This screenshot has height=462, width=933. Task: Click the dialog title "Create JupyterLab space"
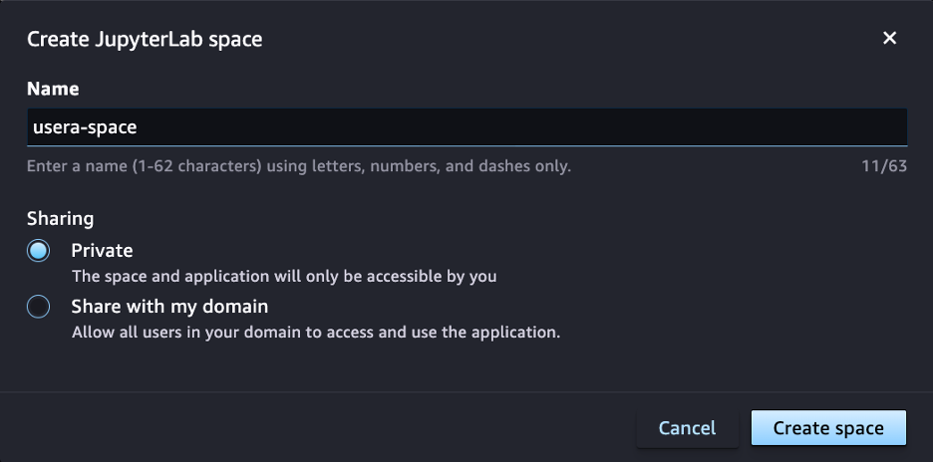(145, 40)
